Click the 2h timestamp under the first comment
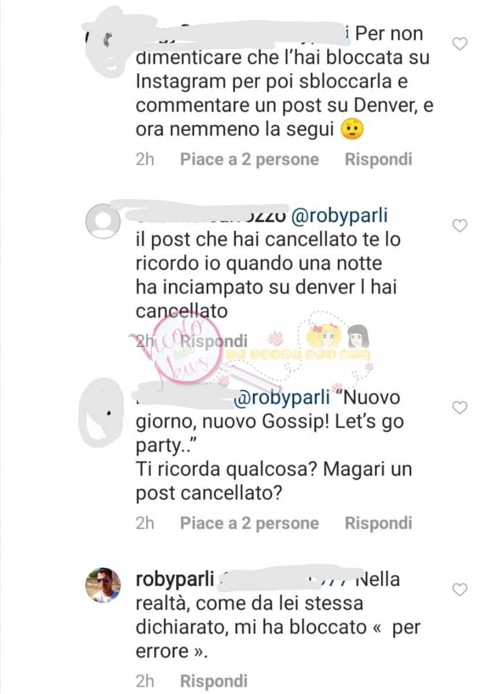Viewport: 495px width, 694px height. point(145,160)
